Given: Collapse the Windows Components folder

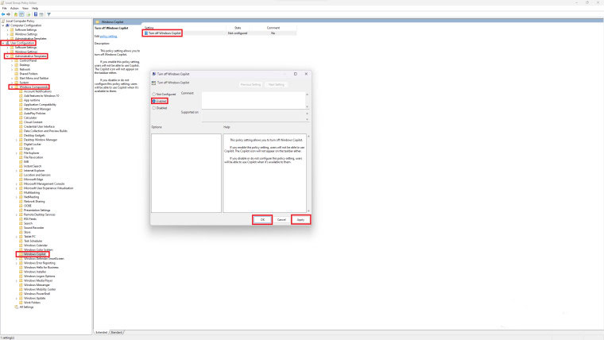Looking at the screenshot, I should click(x=12, y=87).
